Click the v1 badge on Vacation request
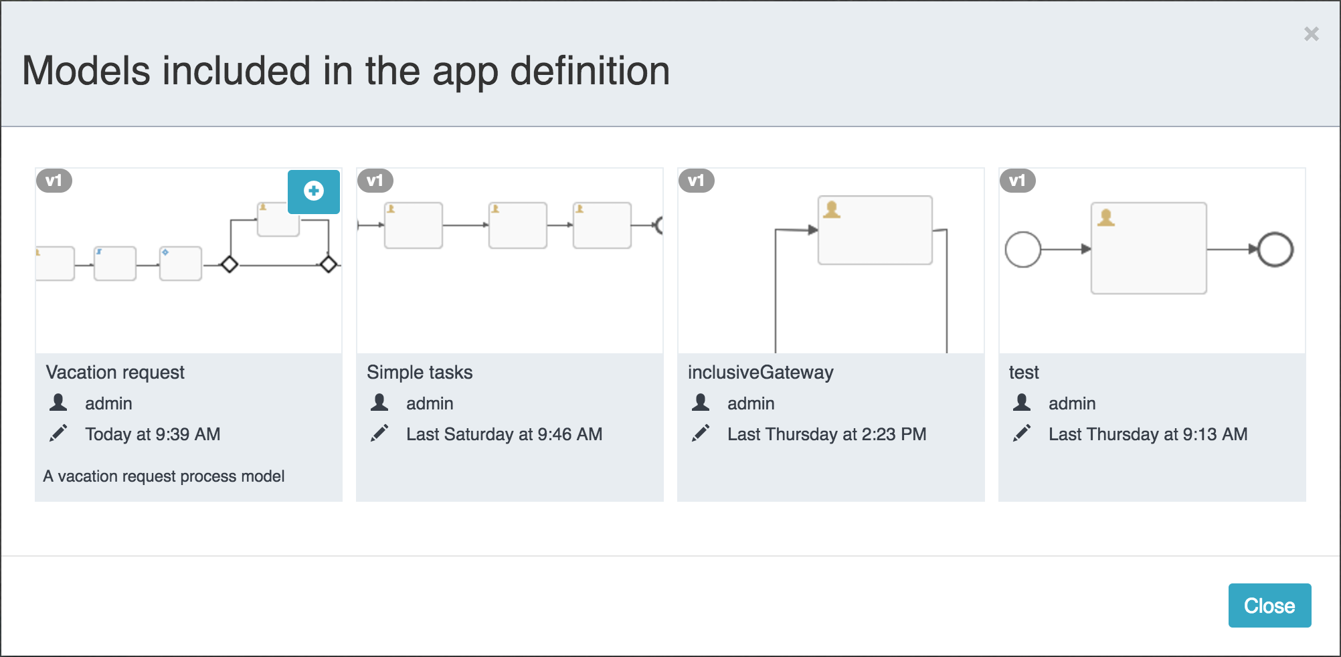The image size is (1341, 657). (x=54, y=181)
